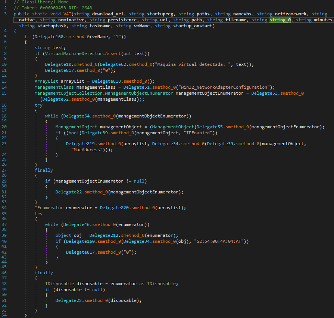Open the Delegate820 reference on line 34
334x318 pixels.
click(x=114, y=208)
